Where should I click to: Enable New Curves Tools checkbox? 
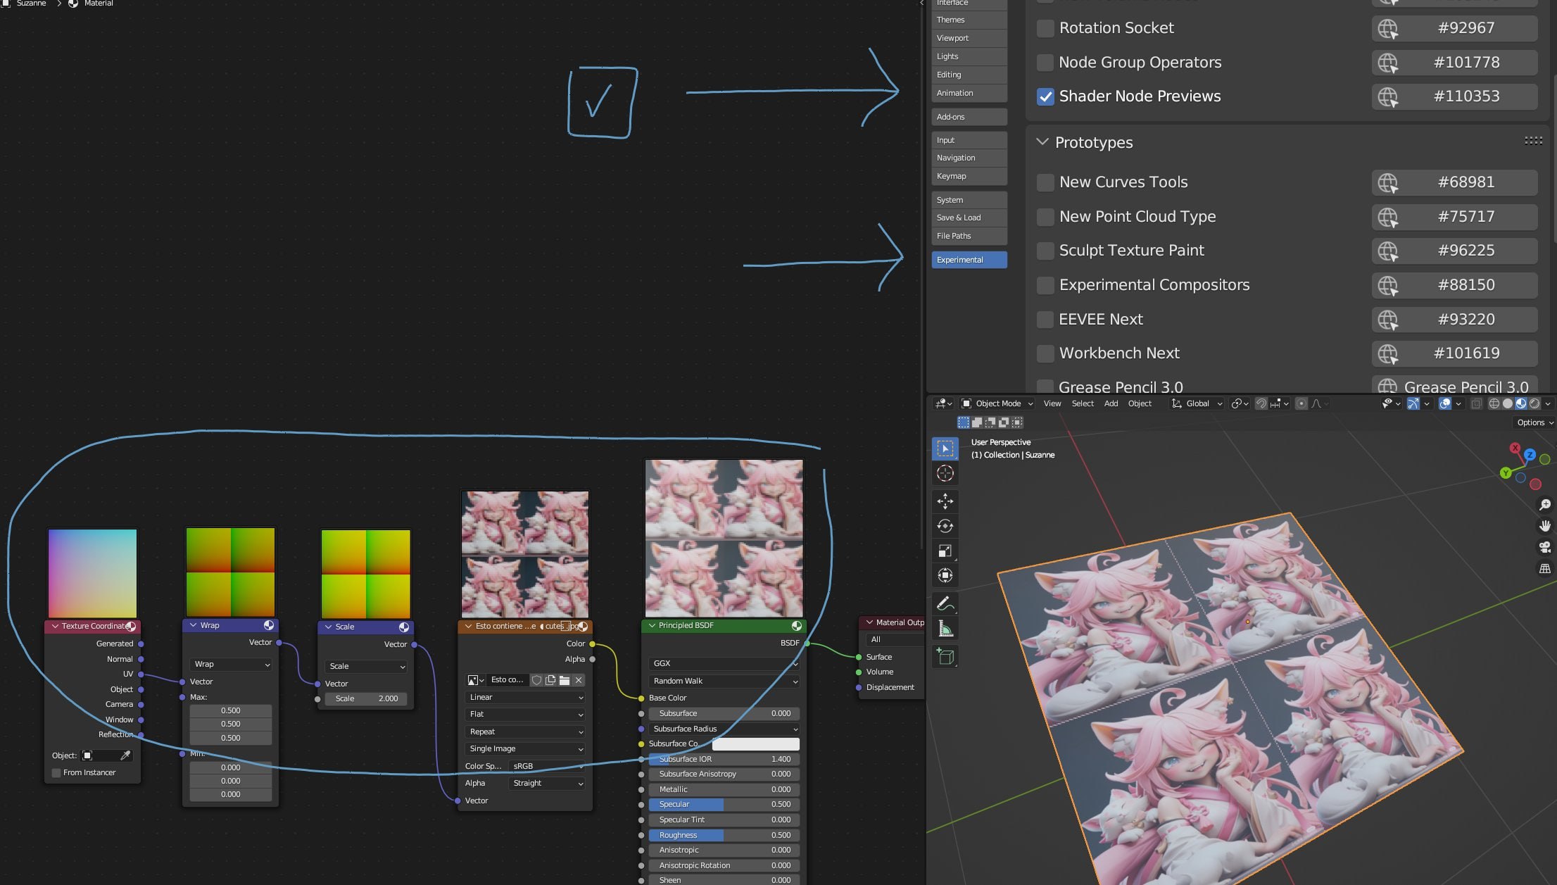coord(1046,182)
